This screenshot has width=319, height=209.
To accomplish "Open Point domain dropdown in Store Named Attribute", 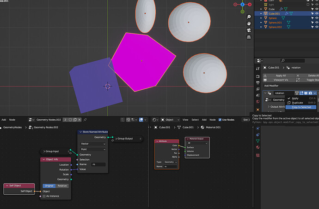I will coord(93,149).
